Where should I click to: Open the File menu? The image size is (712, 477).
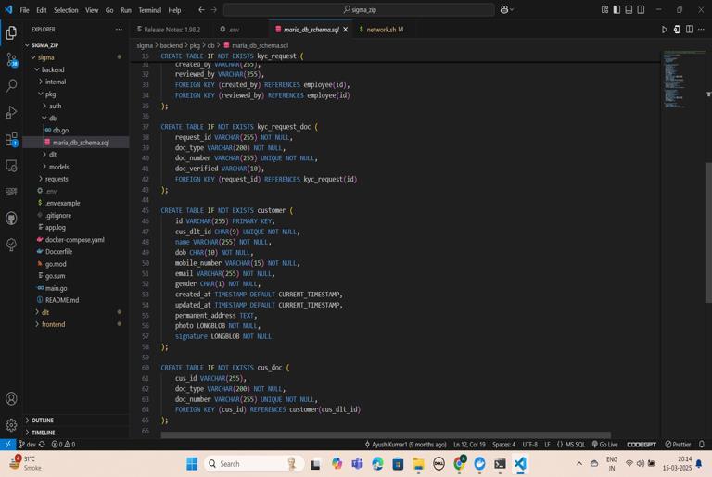tap(24, 10)
